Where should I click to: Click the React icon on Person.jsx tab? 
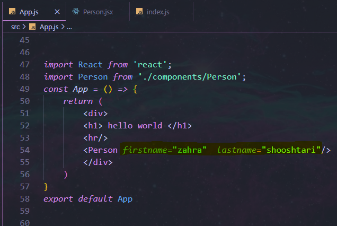click(76, 11)
